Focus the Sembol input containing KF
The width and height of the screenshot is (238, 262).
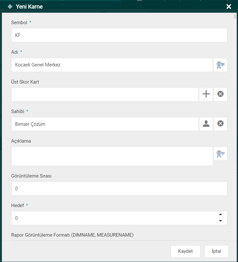(119, 35)
